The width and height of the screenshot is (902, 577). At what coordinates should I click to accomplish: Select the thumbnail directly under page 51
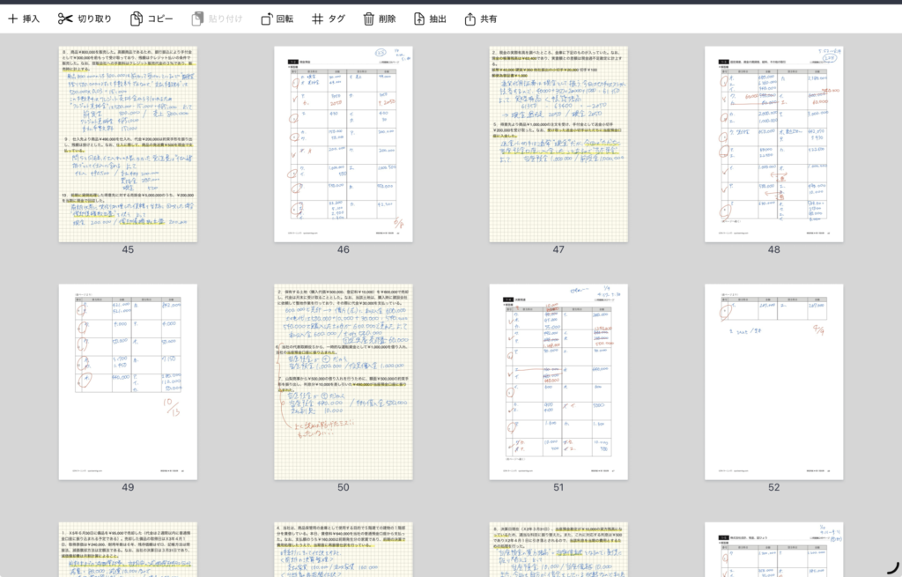point(558,550)
